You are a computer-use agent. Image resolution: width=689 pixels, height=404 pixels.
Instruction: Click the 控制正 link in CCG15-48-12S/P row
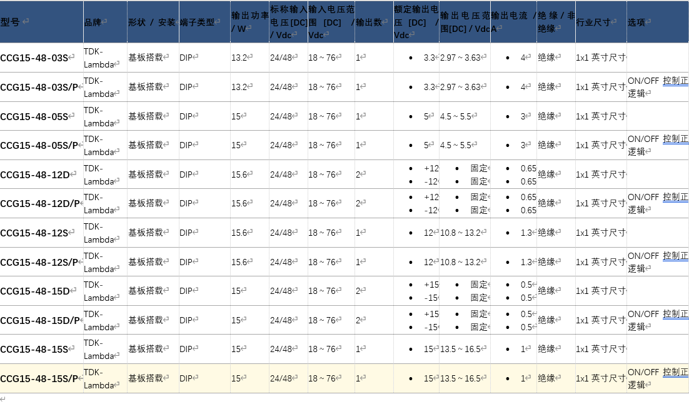[x=675, y=256]
